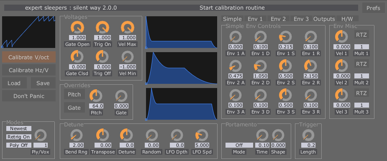Click the Gate Open voltage knob
Viewport: 387px width, 161px height.
pos(77,27)
